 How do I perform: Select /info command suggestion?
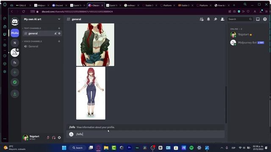pyautogui.click(x=146, y=127)
